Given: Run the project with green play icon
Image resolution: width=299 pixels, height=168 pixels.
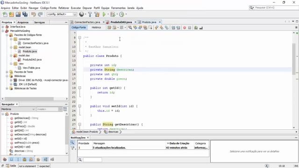Looking at the screenshot, I should (x=104, y=14).
